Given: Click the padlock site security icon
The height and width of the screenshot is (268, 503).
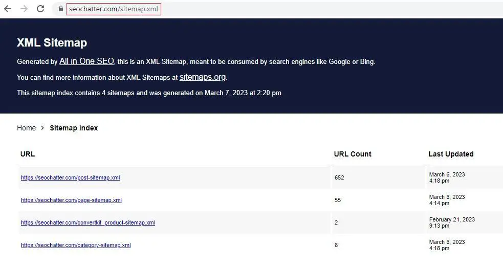Looking at the screenshot, I should [x=60, y=9].
